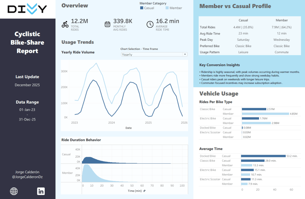
Task: Click the Casual column header in profile table
Action: (x=243, y=21)
